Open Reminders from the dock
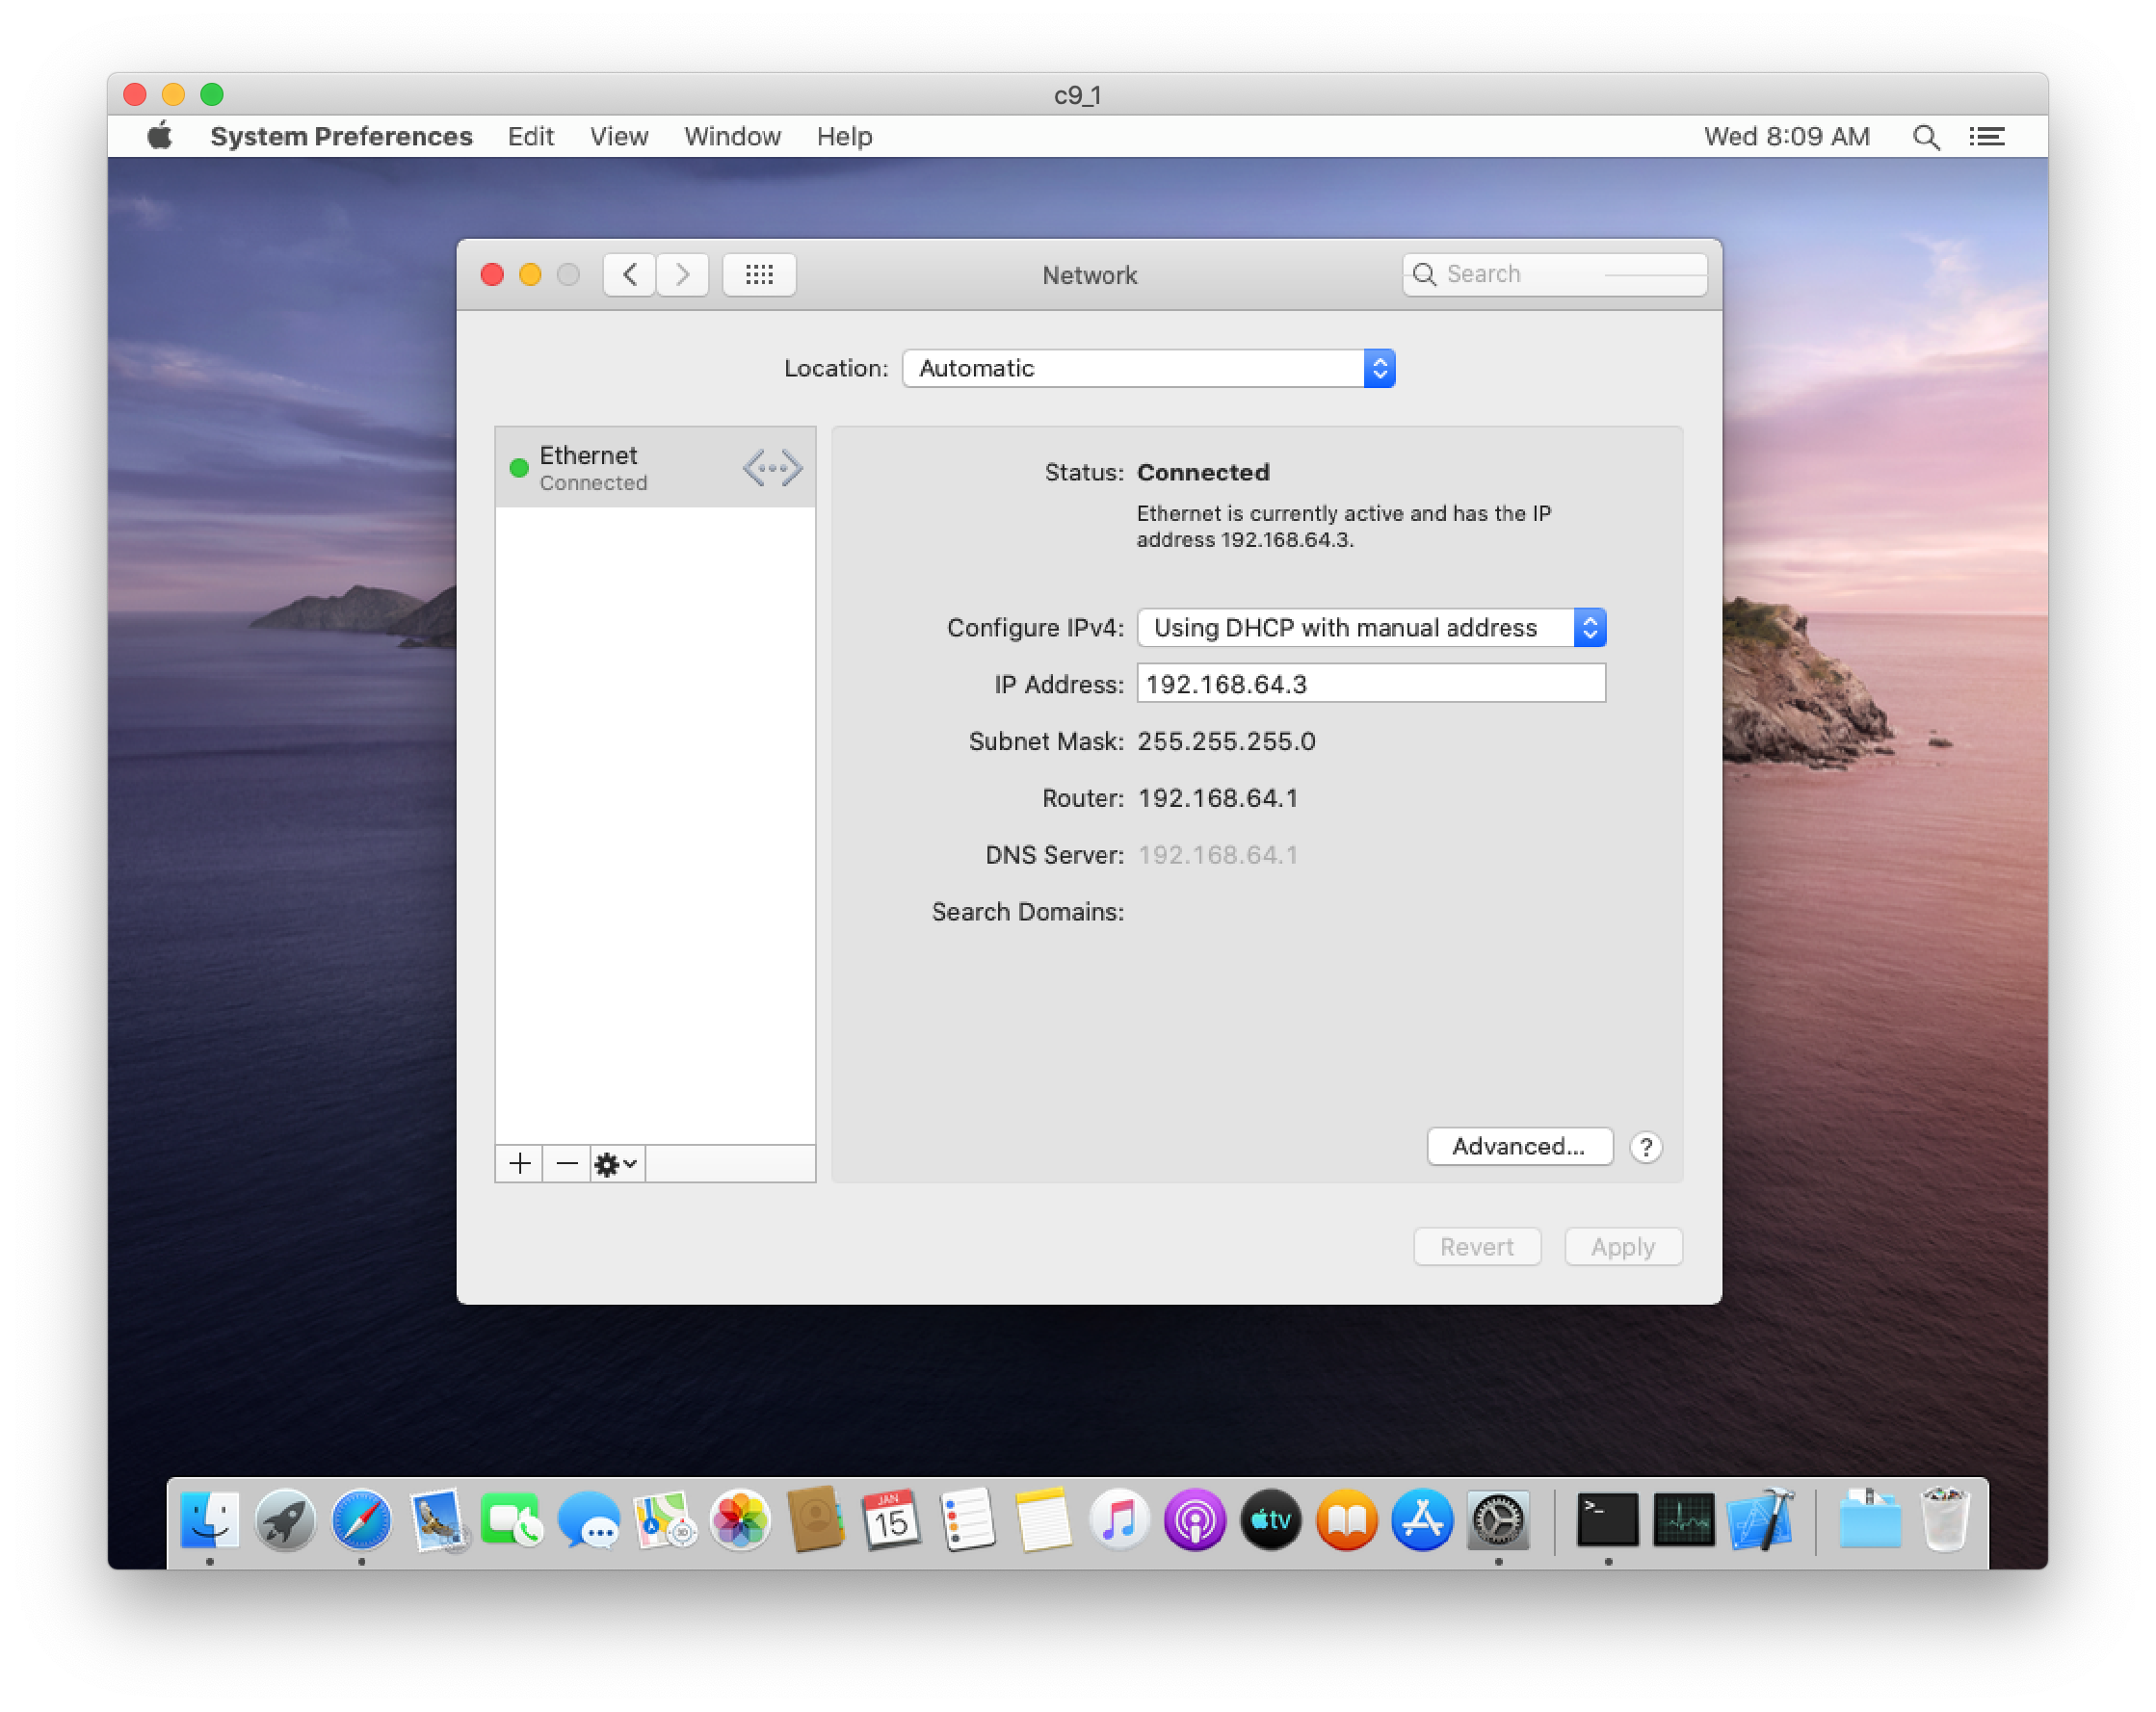2156x1712 pixels. (x=967, y=1520)
